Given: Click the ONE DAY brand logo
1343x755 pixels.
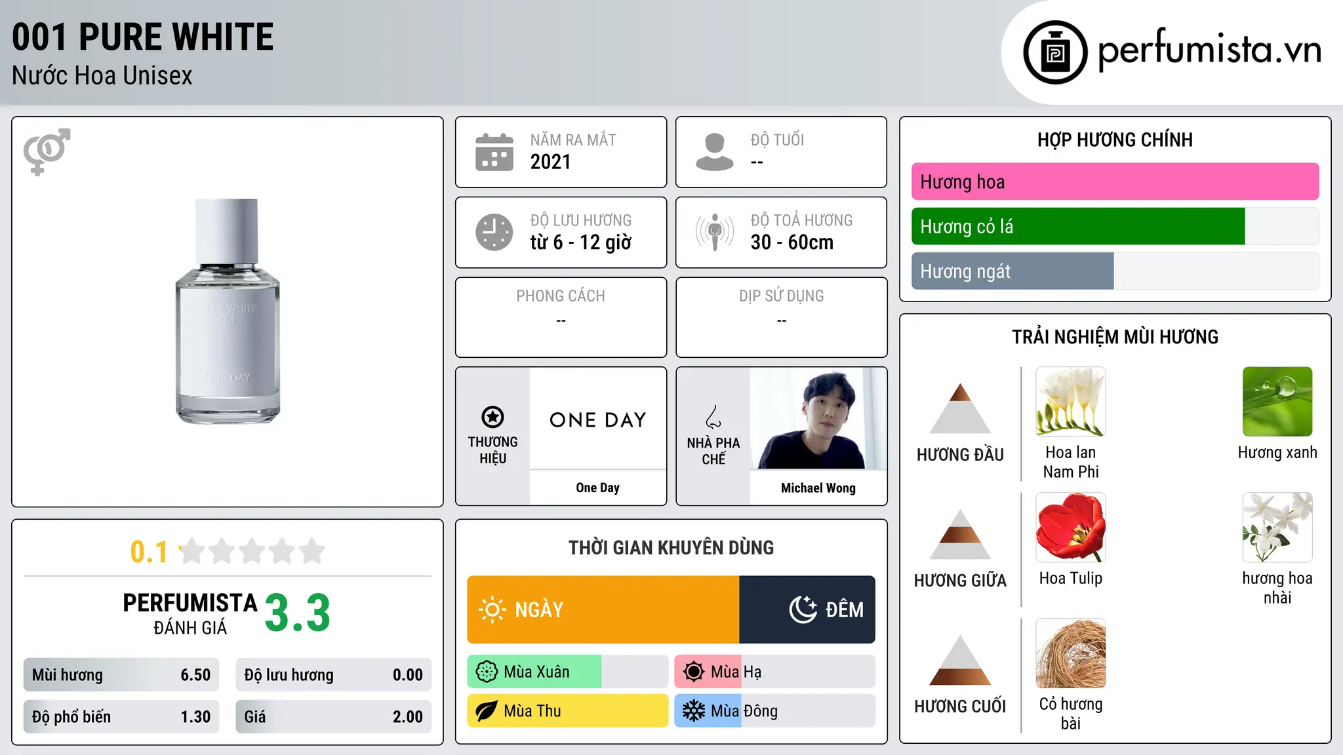Looking at the screenshot, I should point(598,419).
